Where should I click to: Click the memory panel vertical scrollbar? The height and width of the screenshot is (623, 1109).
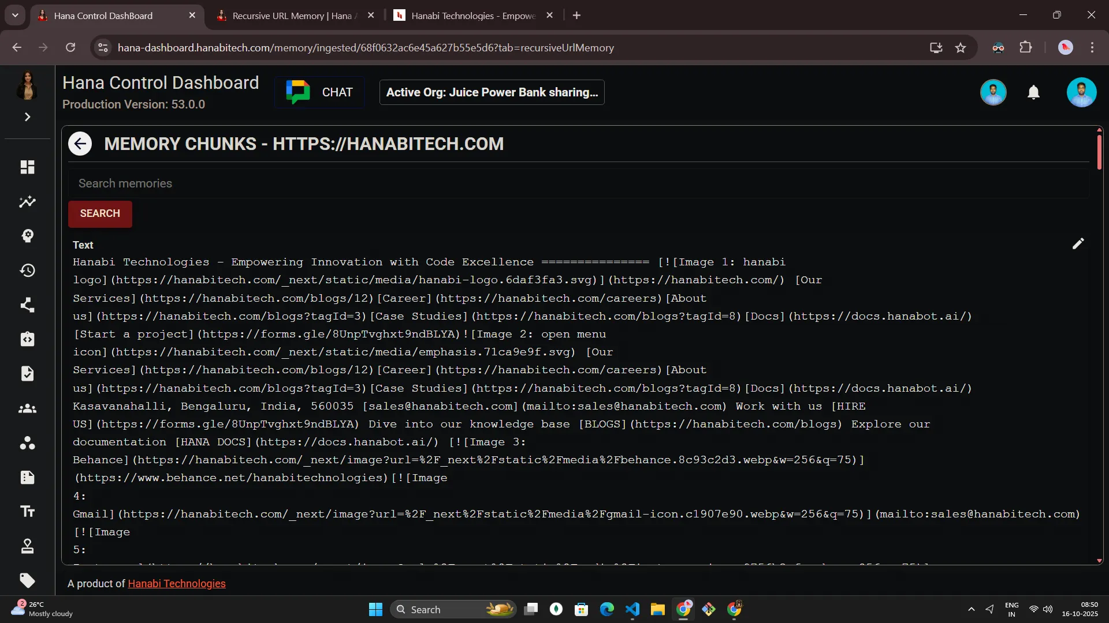pos(1099,151)
